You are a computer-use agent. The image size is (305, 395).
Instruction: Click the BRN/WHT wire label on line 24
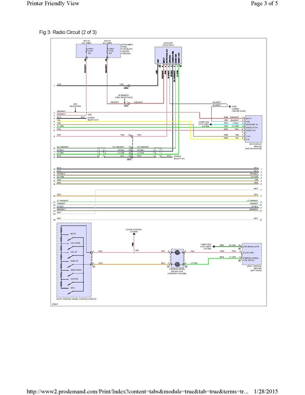tap(61, 209)
